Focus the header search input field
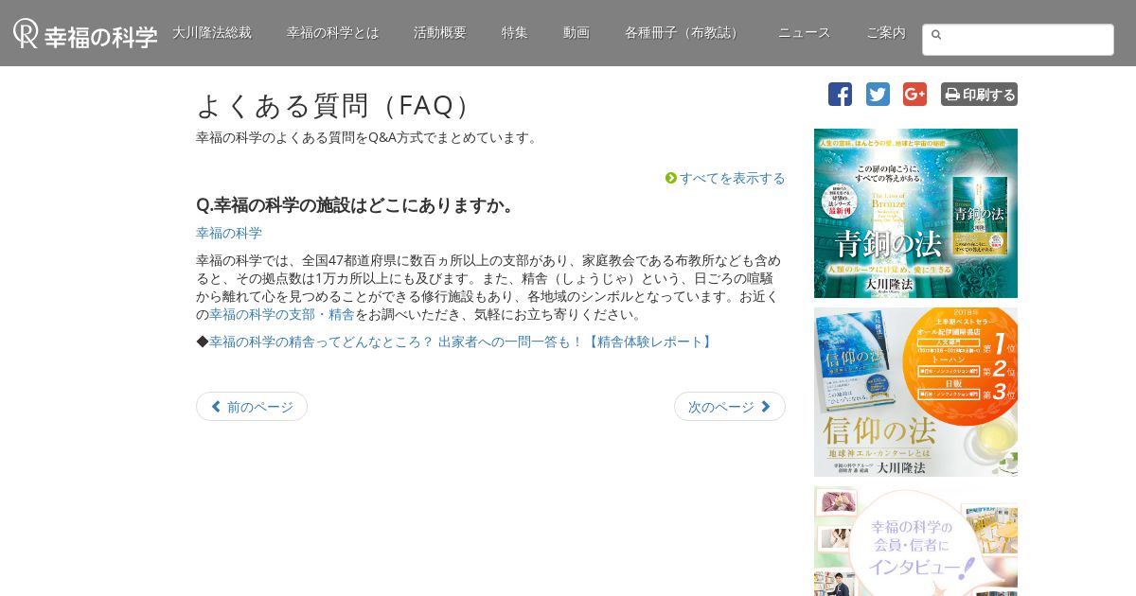The height and width of the screenshot is (596, 1136). pyautogui.click(x=1018, y=40)
